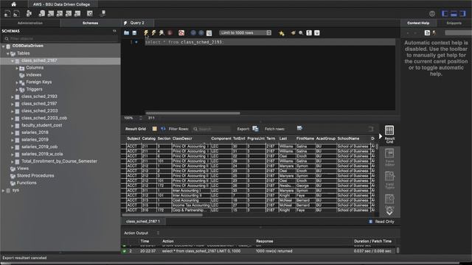Click the Filter Rows search field
472x265 pixels.
click(212, 129)
